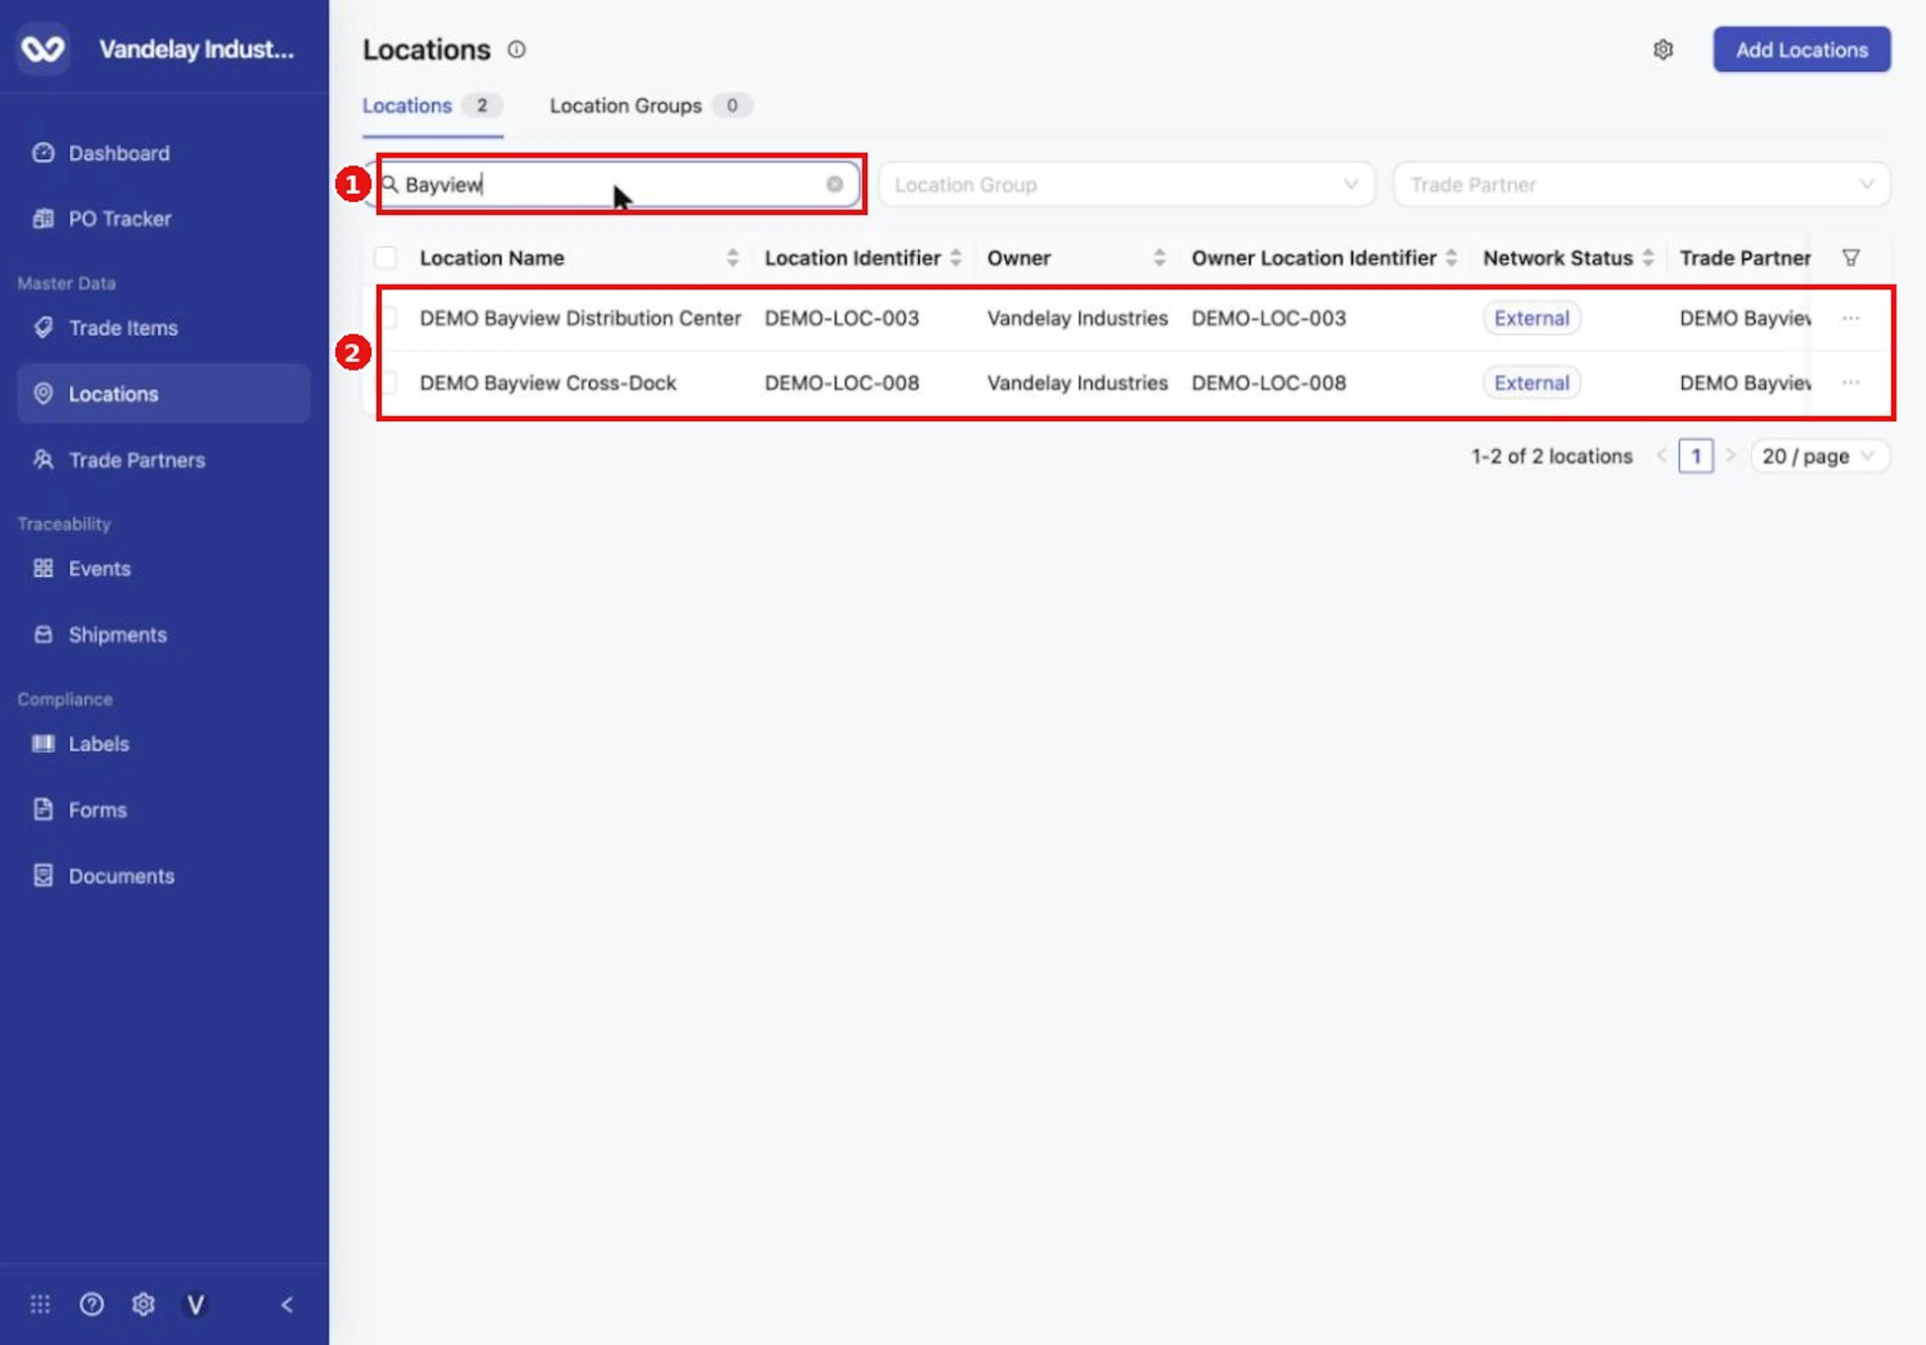
Task: Open the 20 / page size dropdown
Action: click(1819, 456)
